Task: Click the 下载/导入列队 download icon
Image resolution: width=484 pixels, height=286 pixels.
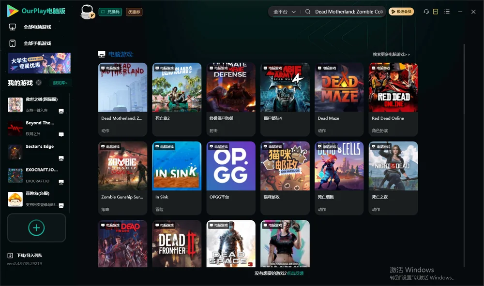Action: [10, 255]
